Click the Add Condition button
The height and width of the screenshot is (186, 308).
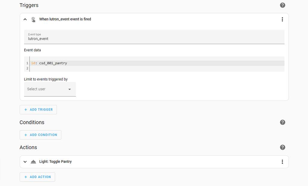coord(40,135)
